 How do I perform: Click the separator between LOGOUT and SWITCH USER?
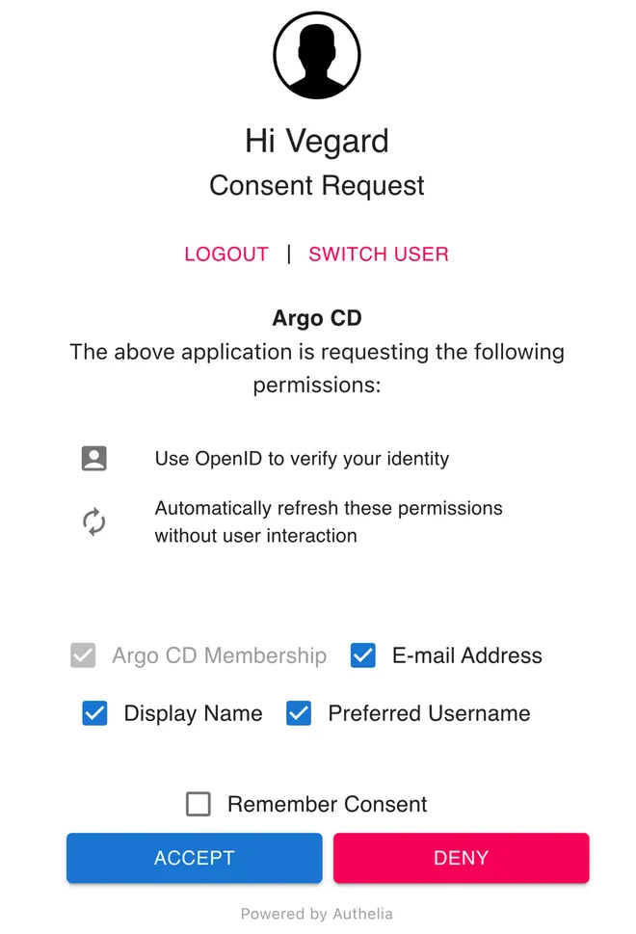point(288,254)
